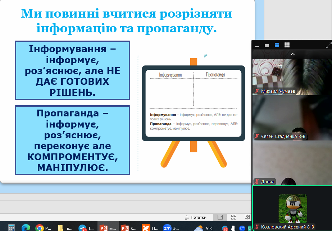Open Calculator from the taskbar

(x=11, y=227)
